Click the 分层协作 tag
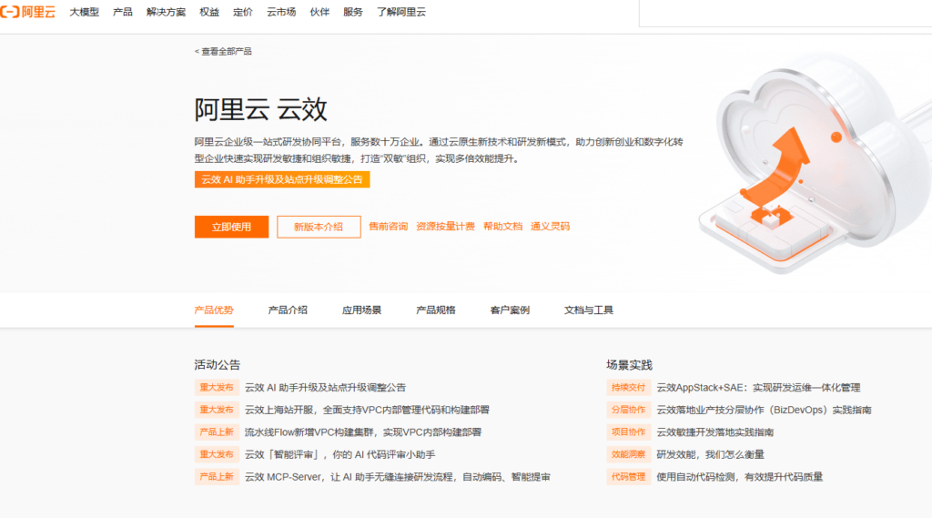 628,410
